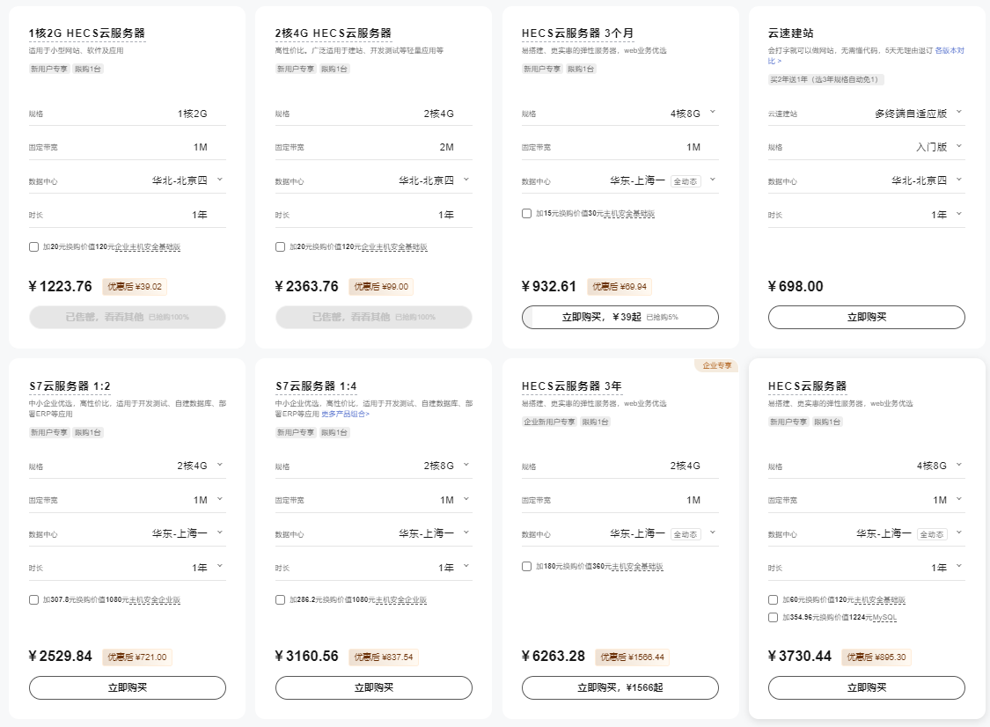The image size is (990, 727).
Task: Open the 1核2G HECS云服务器 title
Action: 87,33
